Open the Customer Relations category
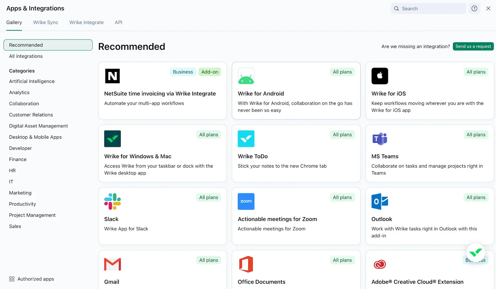This screenshot has width=496, height=289. pyautogui.click(x=31, y=115)
